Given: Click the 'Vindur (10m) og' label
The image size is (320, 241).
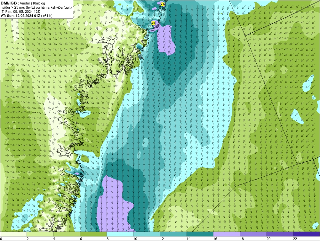Looking at the screenshot, I should 33,3.
